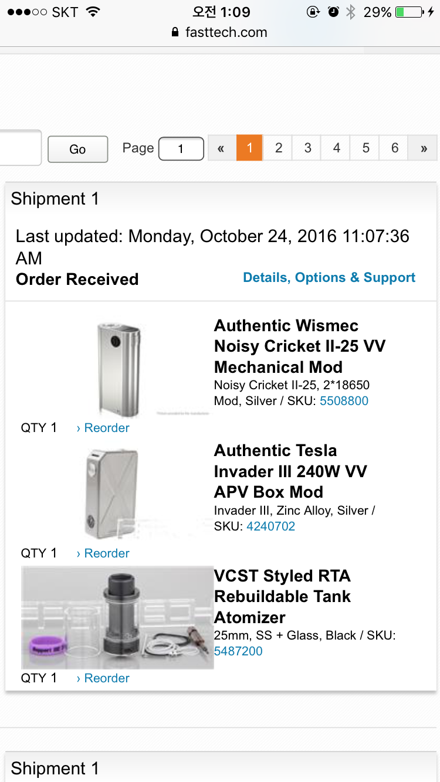
Task: Tap the Bluetooth status icon
Action: pos(351,12)
